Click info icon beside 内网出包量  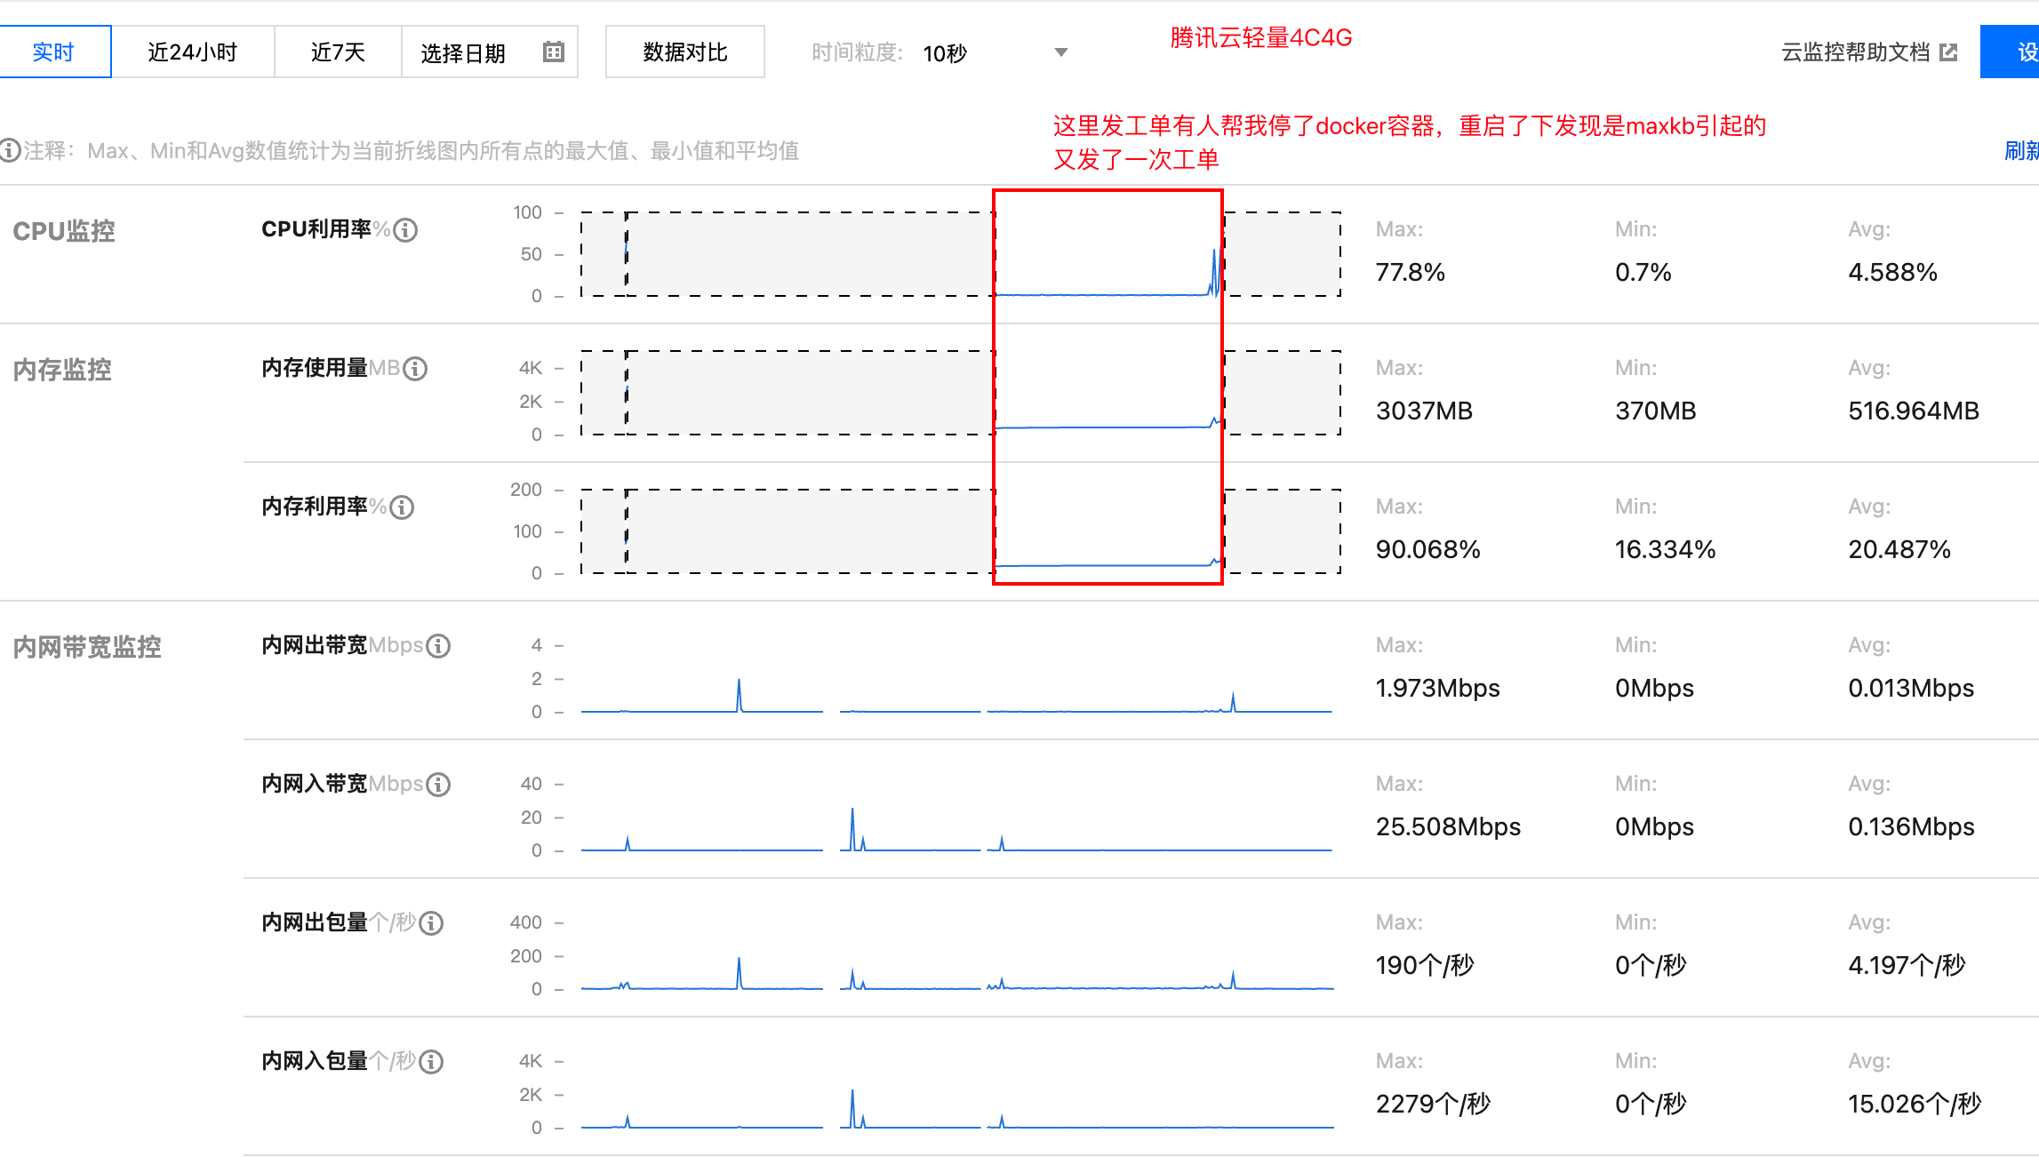(431, 923)
